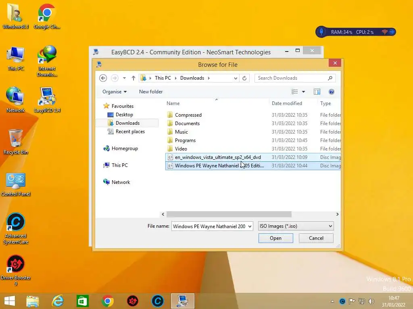Create a New folder

coord(151,92)
